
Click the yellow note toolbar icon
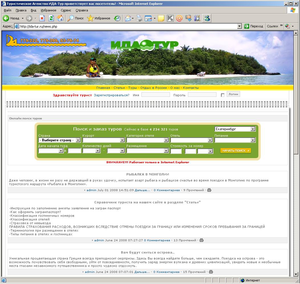coord(161,18)
